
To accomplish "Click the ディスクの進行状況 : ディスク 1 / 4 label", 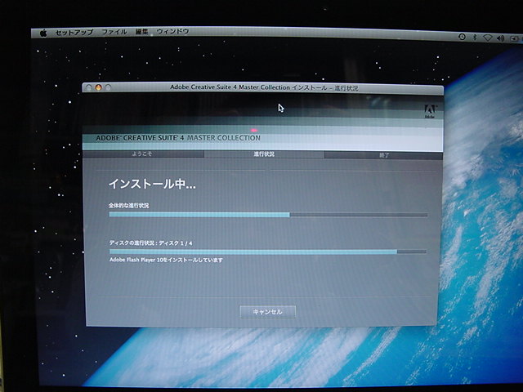I will click(x=150, y=243).
